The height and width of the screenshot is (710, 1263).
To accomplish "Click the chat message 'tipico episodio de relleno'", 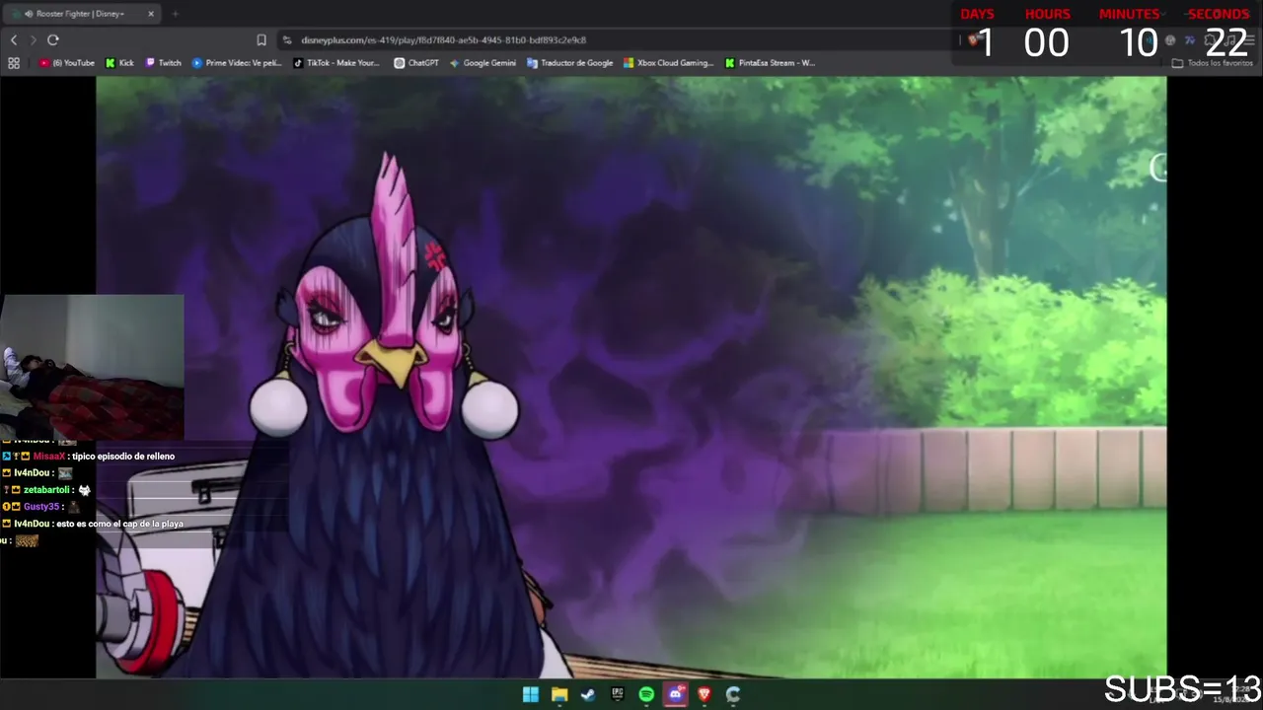I will (x=123, y=457).
